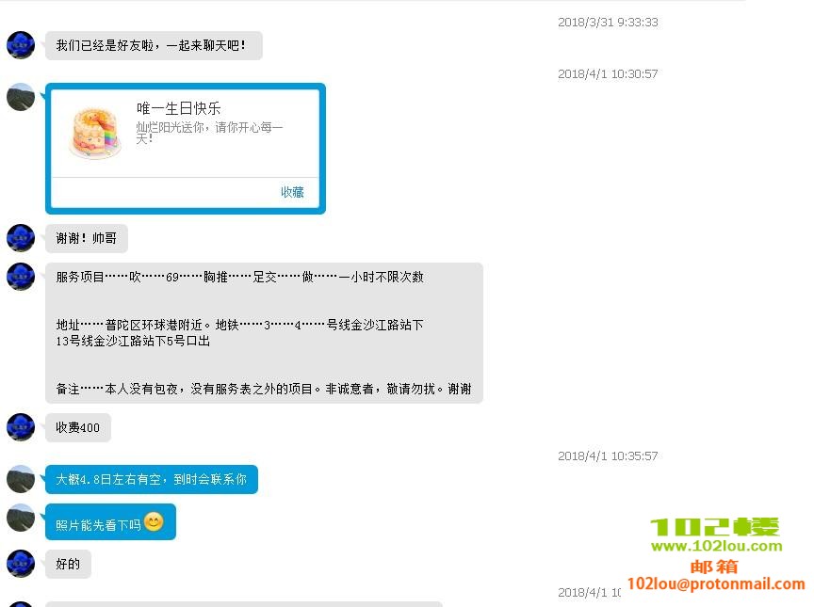This screenshot has width=814, height=607.
Task: Click the 收费400 message bubble
Action: [78, 427]
